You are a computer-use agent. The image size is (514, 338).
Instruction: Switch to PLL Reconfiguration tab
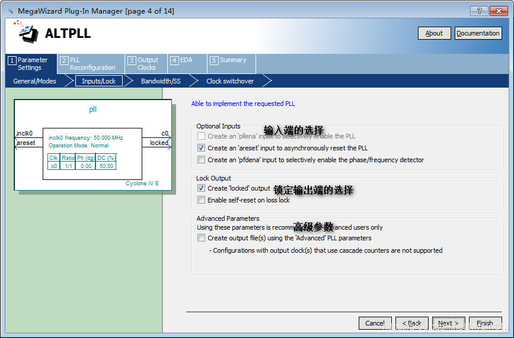[91, 63]
